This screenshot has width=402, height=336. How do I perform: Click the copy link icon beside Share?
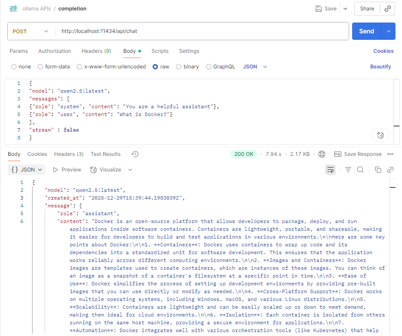pos(388,9)
